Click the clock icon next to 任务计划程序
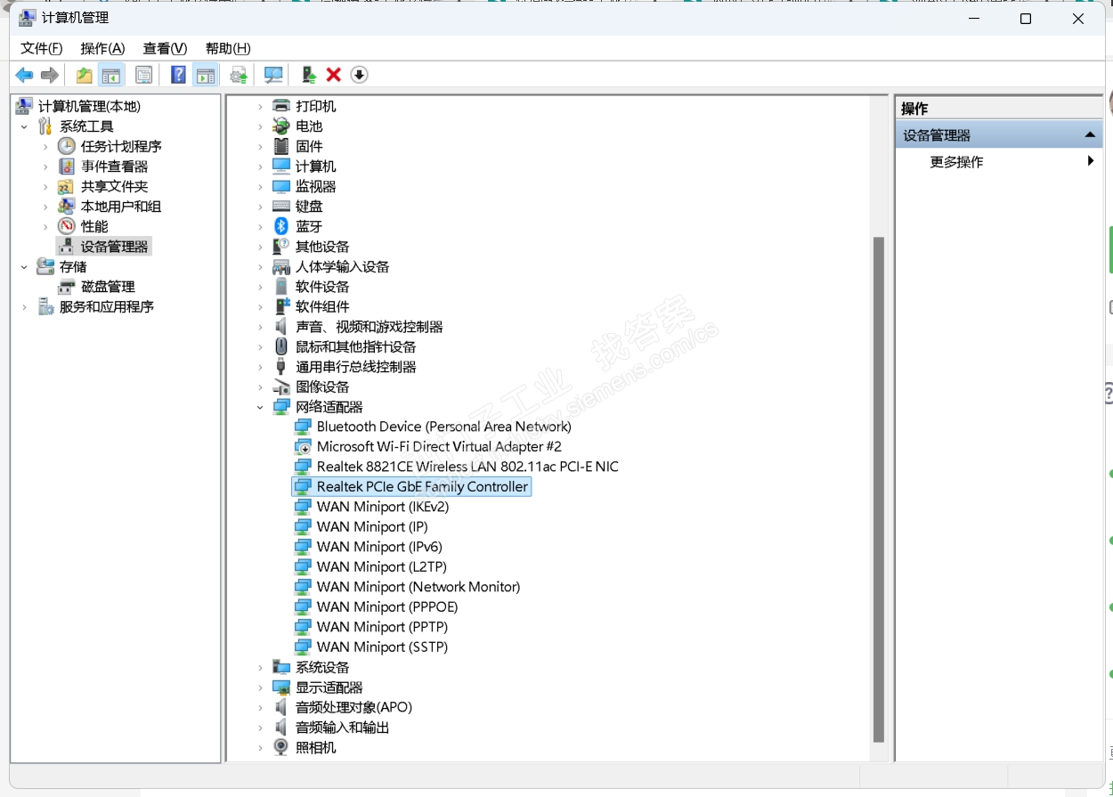1113x797 pixels. pyautogui.click(x=67, y=146)
